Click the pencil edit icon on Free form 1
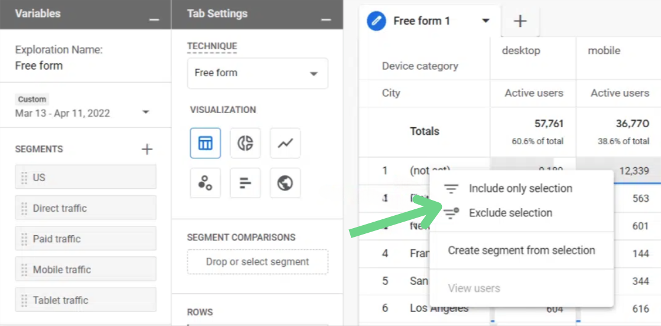Viewport: 661px width, 326px height. pos(377,21)
